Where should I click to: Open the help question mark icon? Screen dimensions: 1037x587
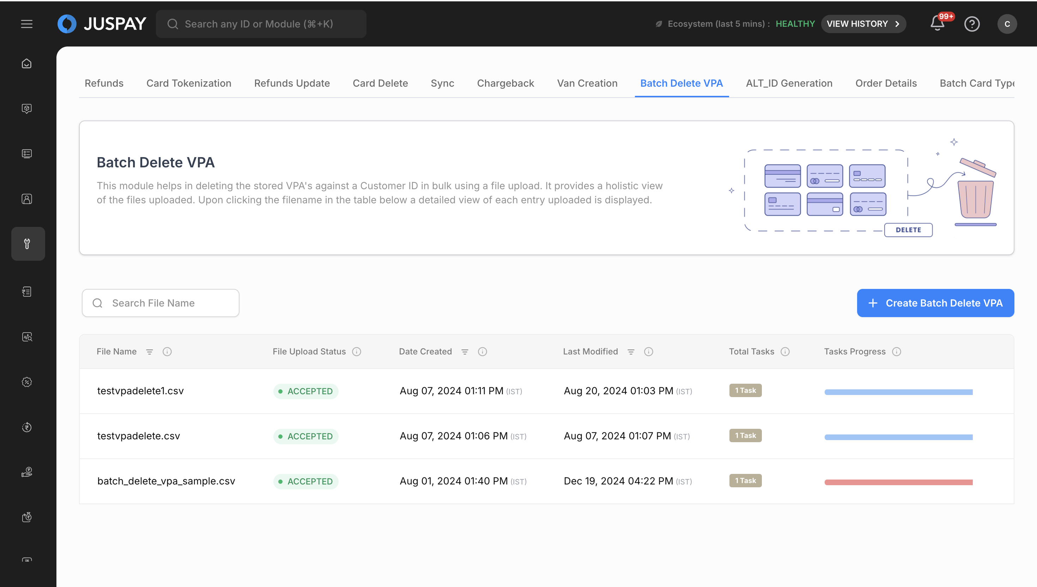[x=972, y=24]
